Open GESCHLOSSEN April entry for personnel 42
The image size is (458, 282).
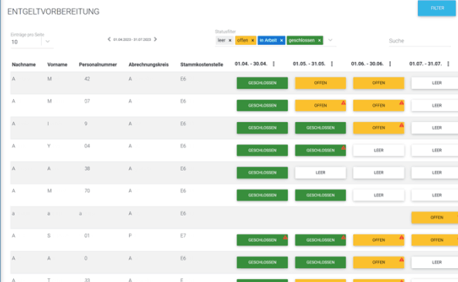click(x=263, y=83)
